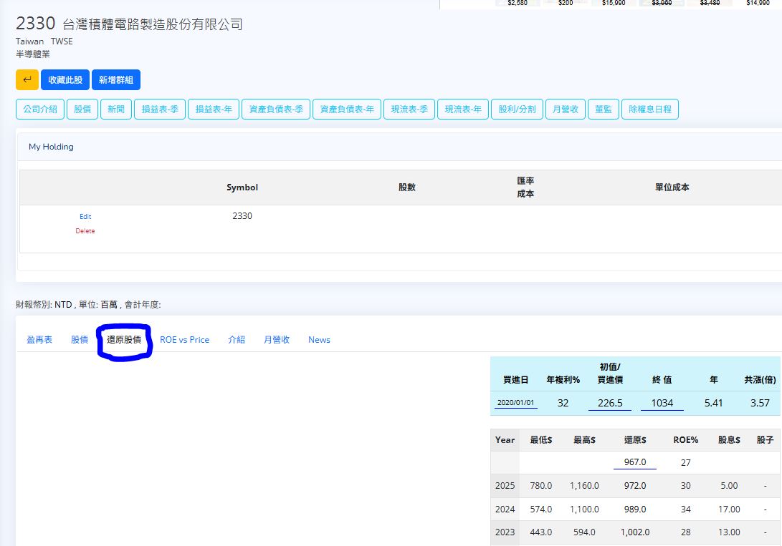Click 股數 column header
This screenshot has height=546, width=782.
[x=407, y=187]
